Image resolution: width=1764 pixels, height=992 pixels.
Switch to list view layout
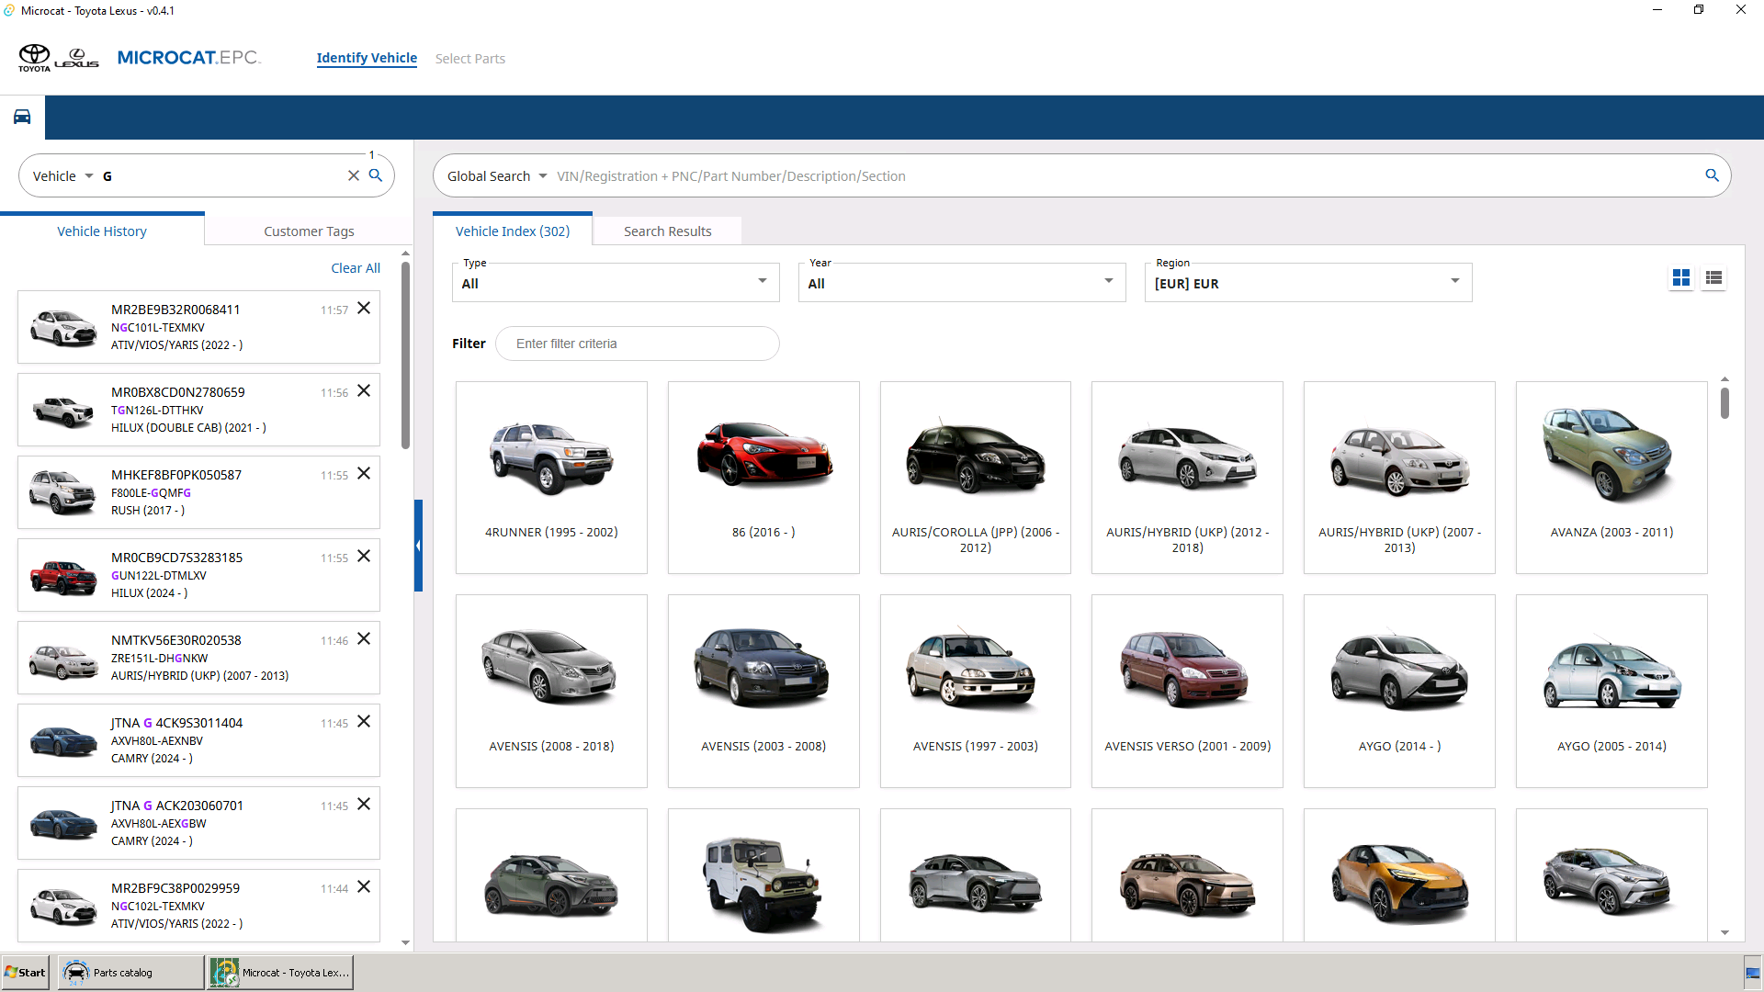pyautogui.click(x=1713, y=277)
